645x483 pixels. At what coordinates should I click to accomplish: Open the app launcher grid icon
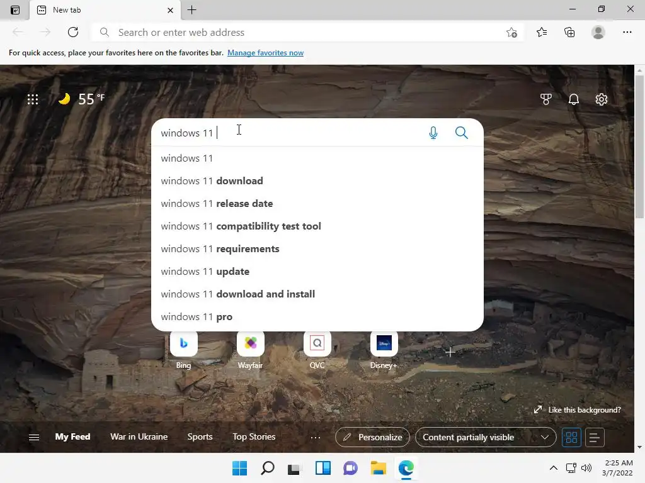(33, 99)
